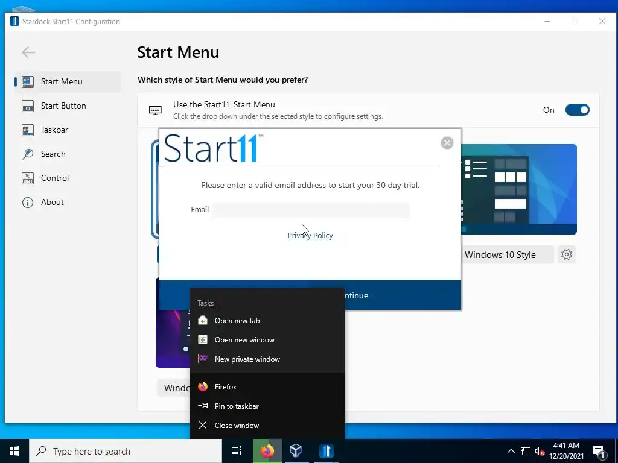The height and width of the screenshot is (463, 618).
Task: Close the Start11 trial email dialog
Action: pos(447,142)
